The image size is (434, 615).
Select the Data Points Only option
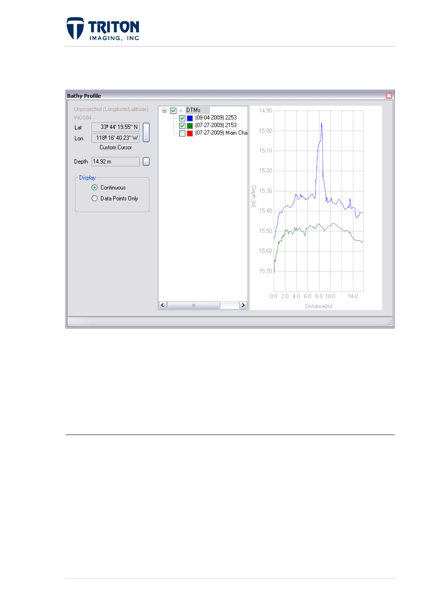click(95, 199)
